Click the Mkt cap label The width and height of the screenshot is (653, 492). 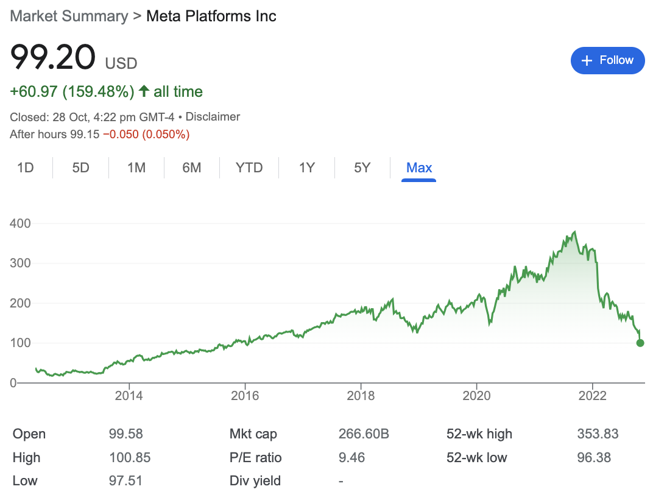253,434
